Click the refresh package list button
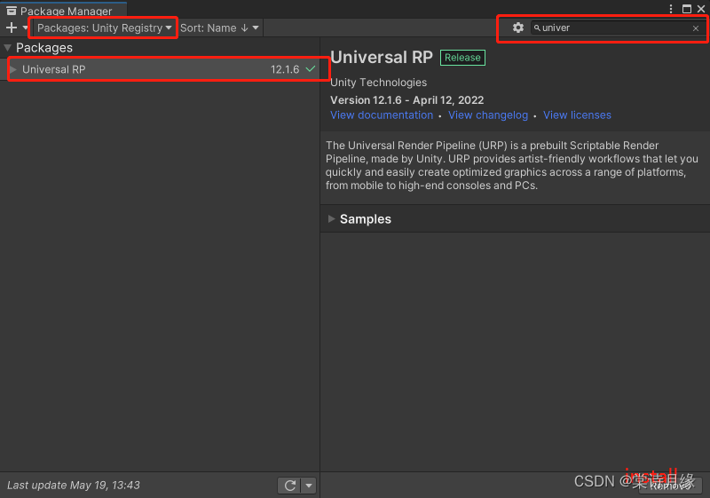710x498 pixels. click(x=290, y=486)
